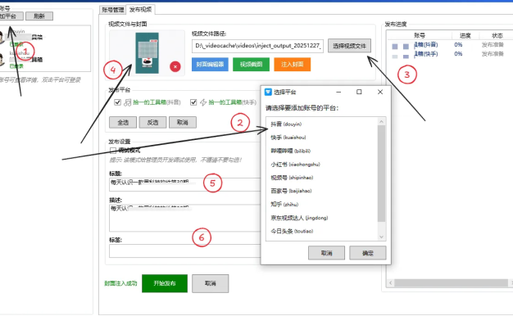
Task: Click the green 视频截图 button
Action: (251, 65)
